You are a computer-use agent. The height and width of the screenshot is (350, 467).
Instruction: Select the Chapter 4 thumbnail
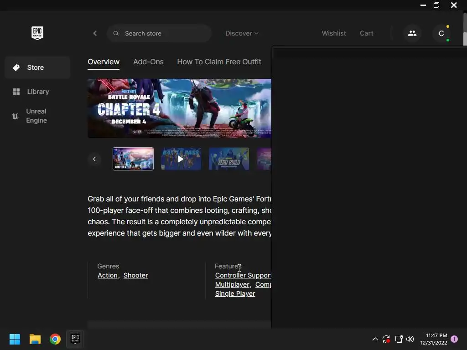133,159
